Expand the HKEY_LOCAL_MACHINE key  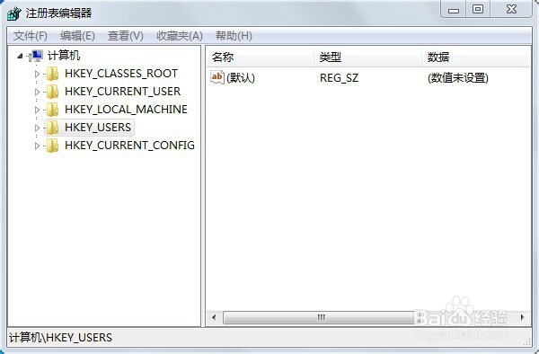37,110
